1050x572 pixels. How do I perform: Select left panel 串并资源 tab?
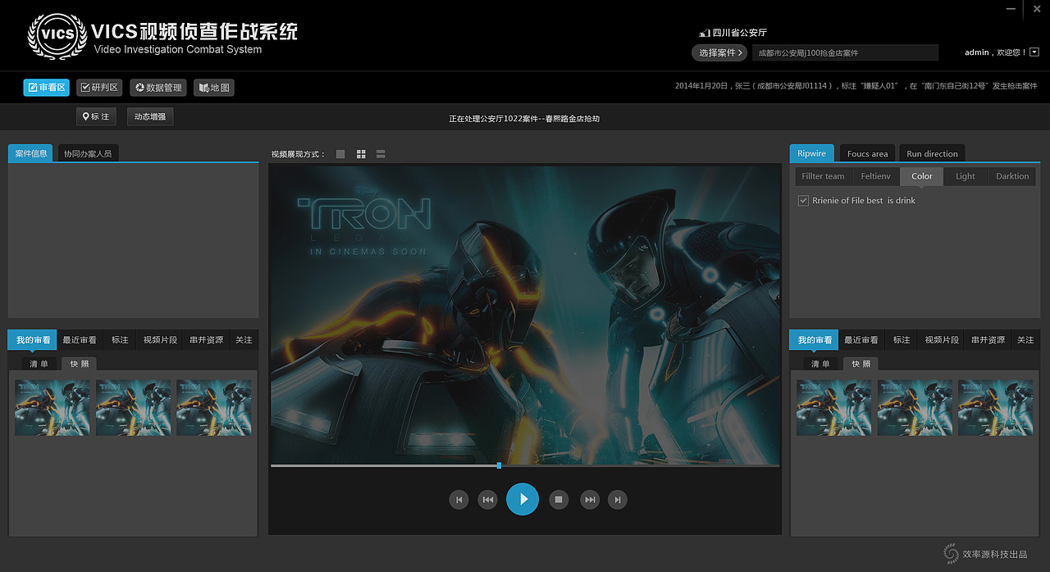point(207,340)
